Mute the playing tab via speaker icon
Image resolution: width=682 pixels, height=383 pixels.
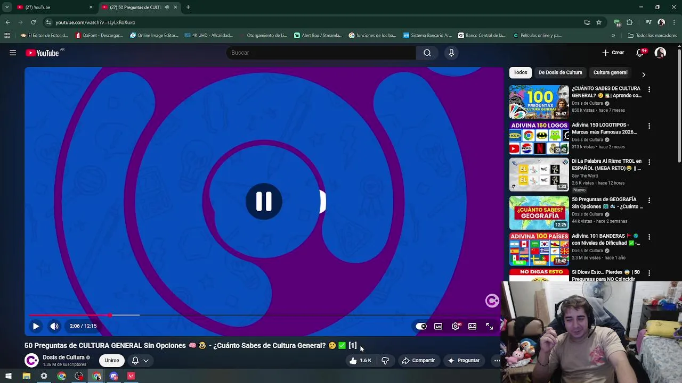click(167, 7)
